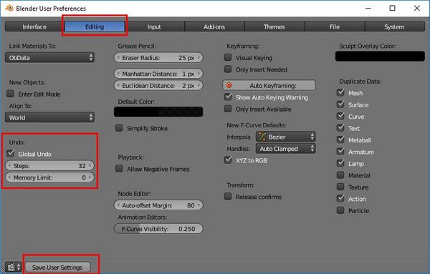Toggle Armature duplicate data checkbox
430x274 pixels.
click(x=340, y=152)
